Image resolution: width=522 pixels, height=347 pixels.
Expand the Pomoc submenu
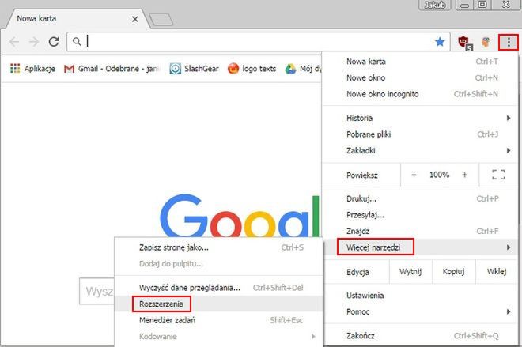pyautogui.click(x=420, y=312)
